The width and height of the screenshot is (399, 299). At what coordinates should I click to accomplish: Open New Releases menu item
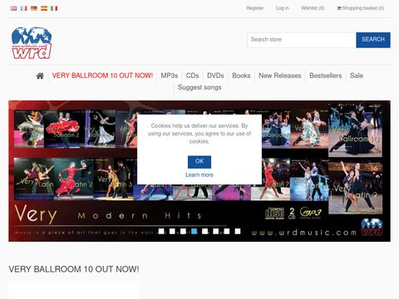[x=280, y=76]
